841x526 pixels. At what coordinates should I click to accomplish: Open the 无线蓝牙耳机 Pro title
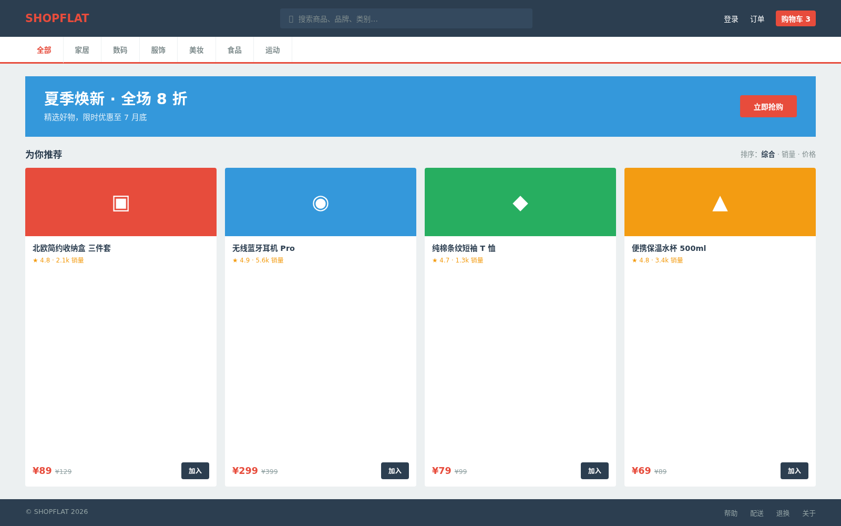coord(263,248)
